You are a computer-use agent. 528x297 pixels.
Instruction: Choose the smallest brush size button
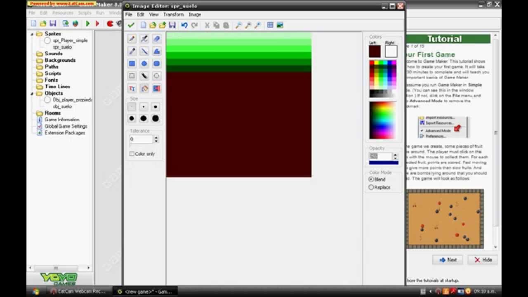click(132, 107)
